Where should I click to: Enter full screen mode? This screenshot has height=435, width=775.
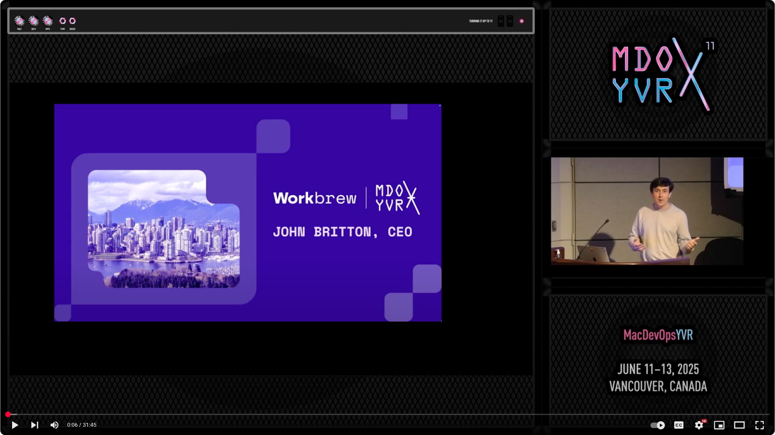(x=759, y=425)
